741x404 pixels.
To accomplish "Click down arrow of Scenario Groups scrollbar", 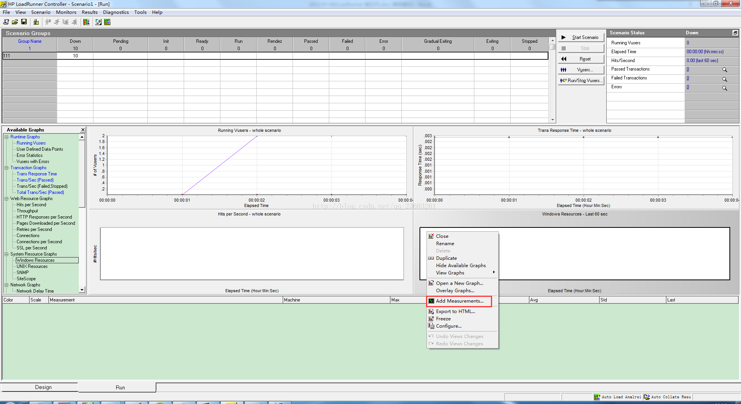I will coord(553,120).
